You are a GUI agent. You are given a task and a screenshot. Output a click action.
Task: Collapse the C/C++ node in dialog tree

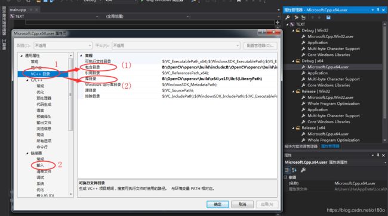click(x=27, y=80)
